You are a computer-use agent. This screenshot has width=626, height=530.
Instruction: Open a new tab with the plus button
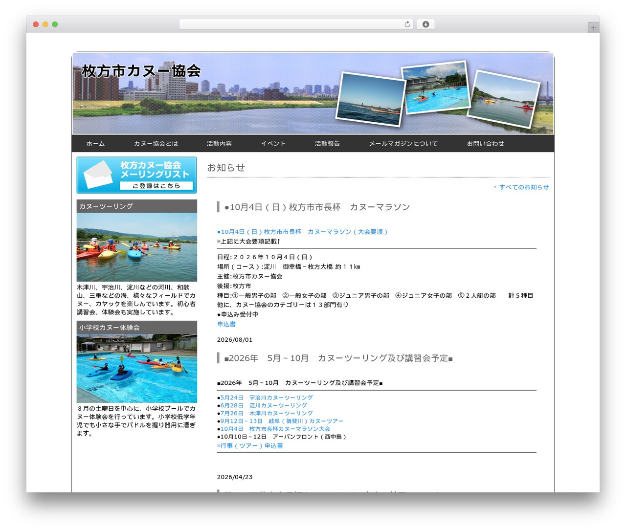tap(593, 28)
